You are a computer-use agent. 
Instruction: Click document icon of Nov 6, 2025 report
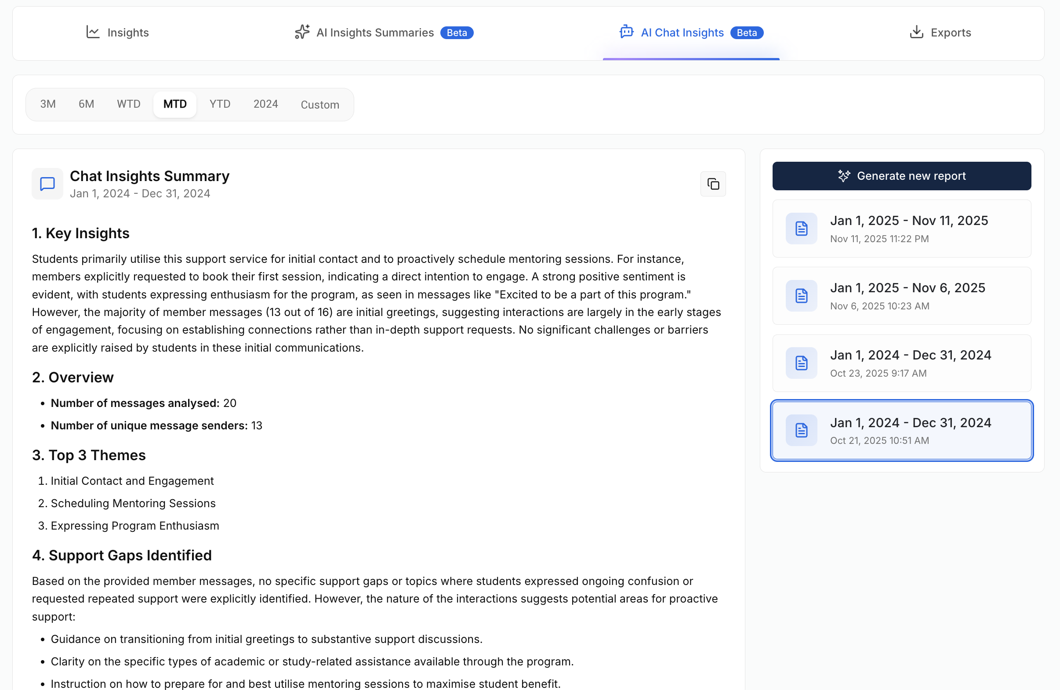pyautogui.click(x=801, y=296)
